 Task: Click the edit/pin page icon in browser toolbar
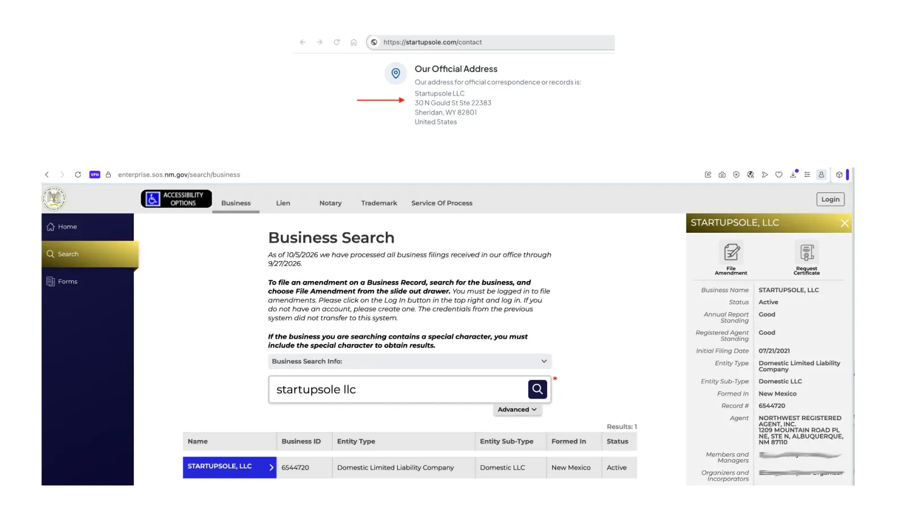coord(708,175)
